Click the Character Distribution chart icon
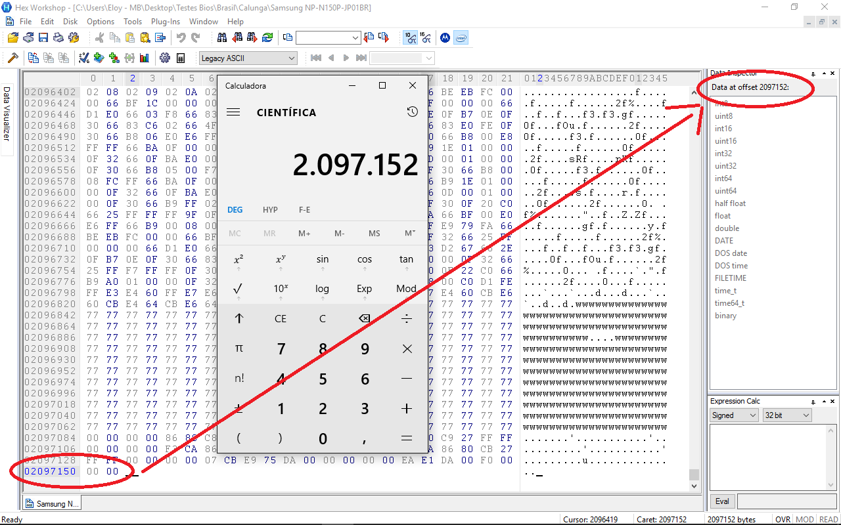Screen dimensions: 841x525 (x=145, y=58)
